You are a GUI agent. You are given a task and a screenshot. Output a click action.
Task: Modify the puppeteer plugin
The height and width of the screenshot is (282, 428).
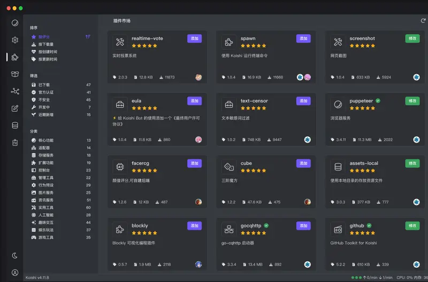[412, 101]
